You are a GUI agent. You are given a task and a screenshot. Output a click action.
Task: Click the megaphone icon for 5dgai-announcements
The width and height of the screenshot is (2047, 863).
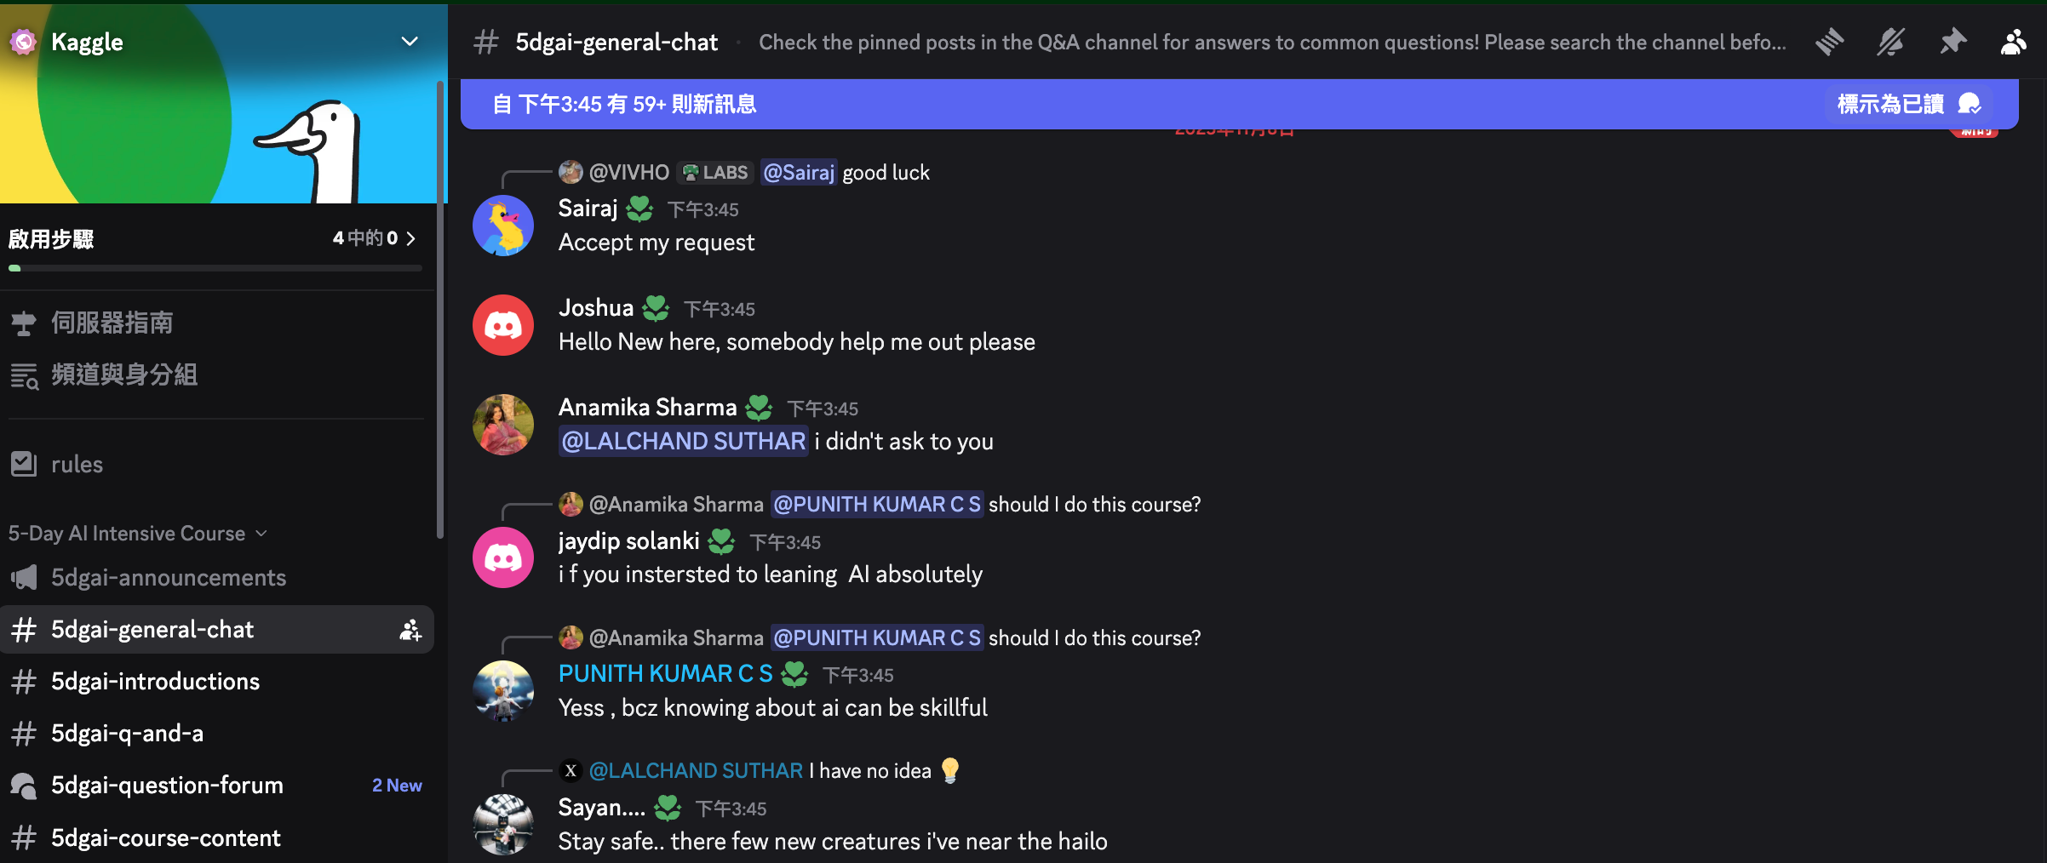(x=24, y=578)
